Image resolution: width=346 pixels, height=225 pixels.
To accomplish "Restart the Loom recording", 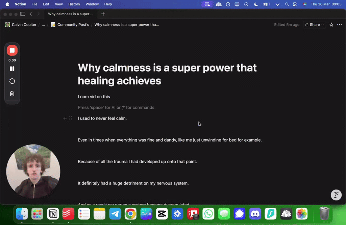I will coord(12,81).
